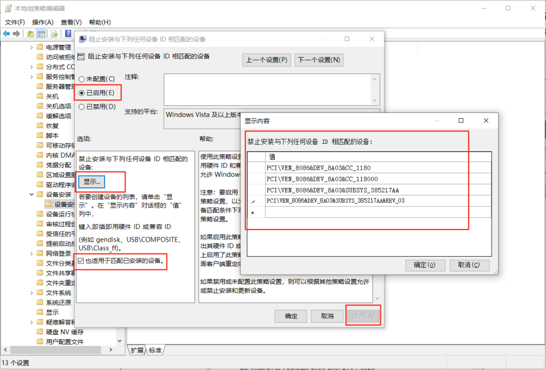Click the Export list toolbar icon
This screenshot has height=370, width=546.
click(54, 34)
